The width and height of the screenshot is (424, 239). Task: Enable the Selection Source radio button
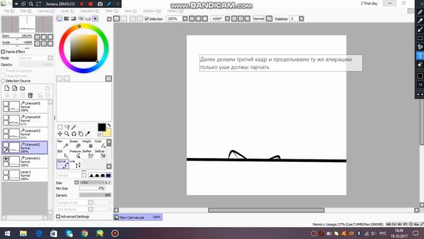pos(3,81)
